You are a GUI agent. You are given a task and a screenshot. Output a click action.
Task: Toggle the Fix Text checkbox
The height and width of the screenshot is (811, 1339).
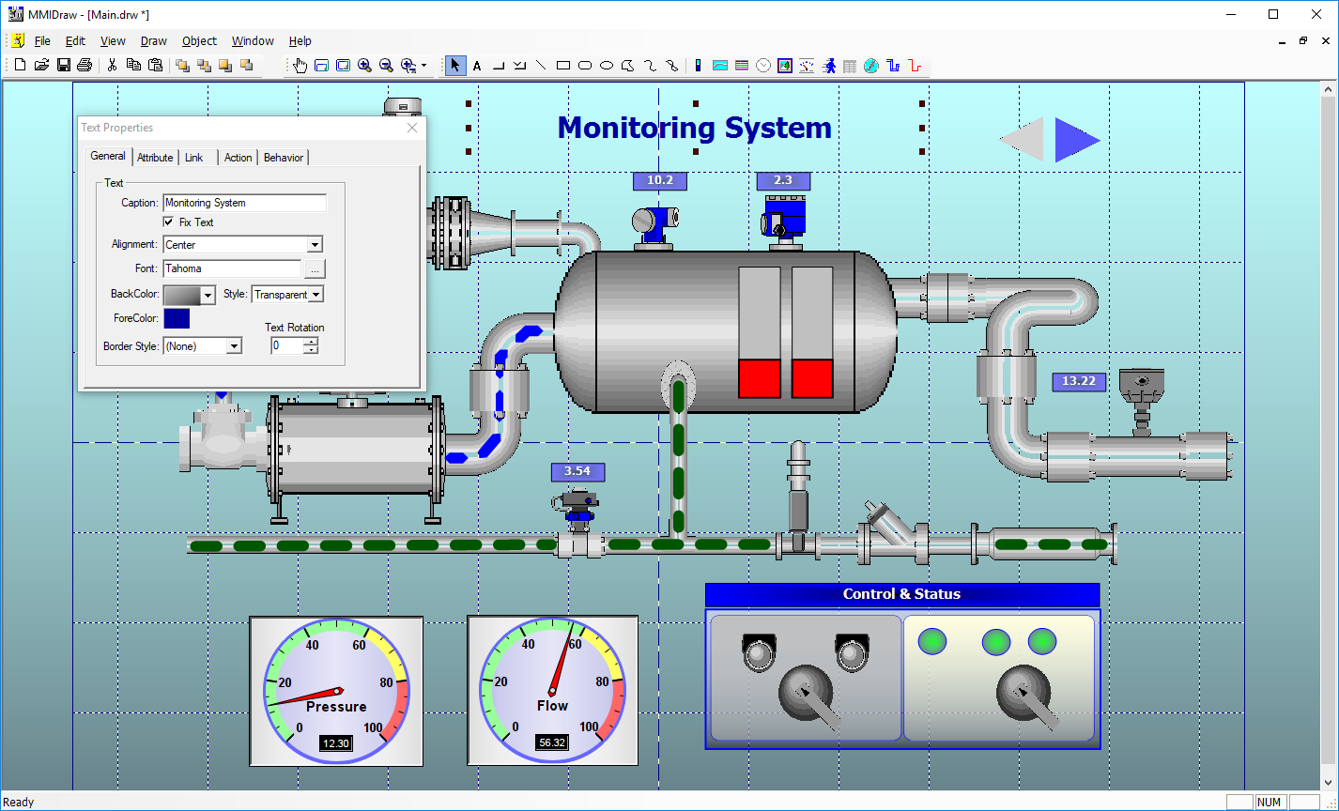[169, 222]
